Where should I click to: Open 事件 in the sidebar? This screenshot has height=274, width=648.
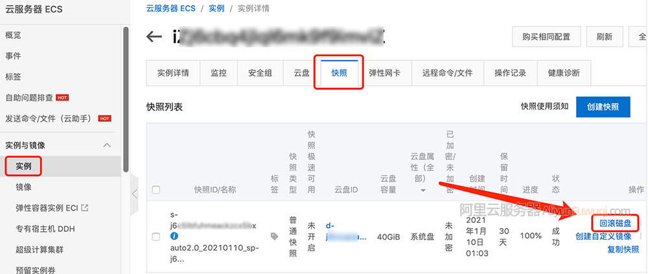13,56
